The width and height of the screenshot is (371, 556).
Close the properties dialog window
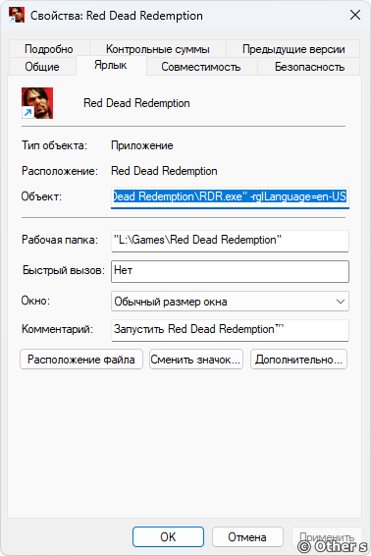(x=355, y=15)
